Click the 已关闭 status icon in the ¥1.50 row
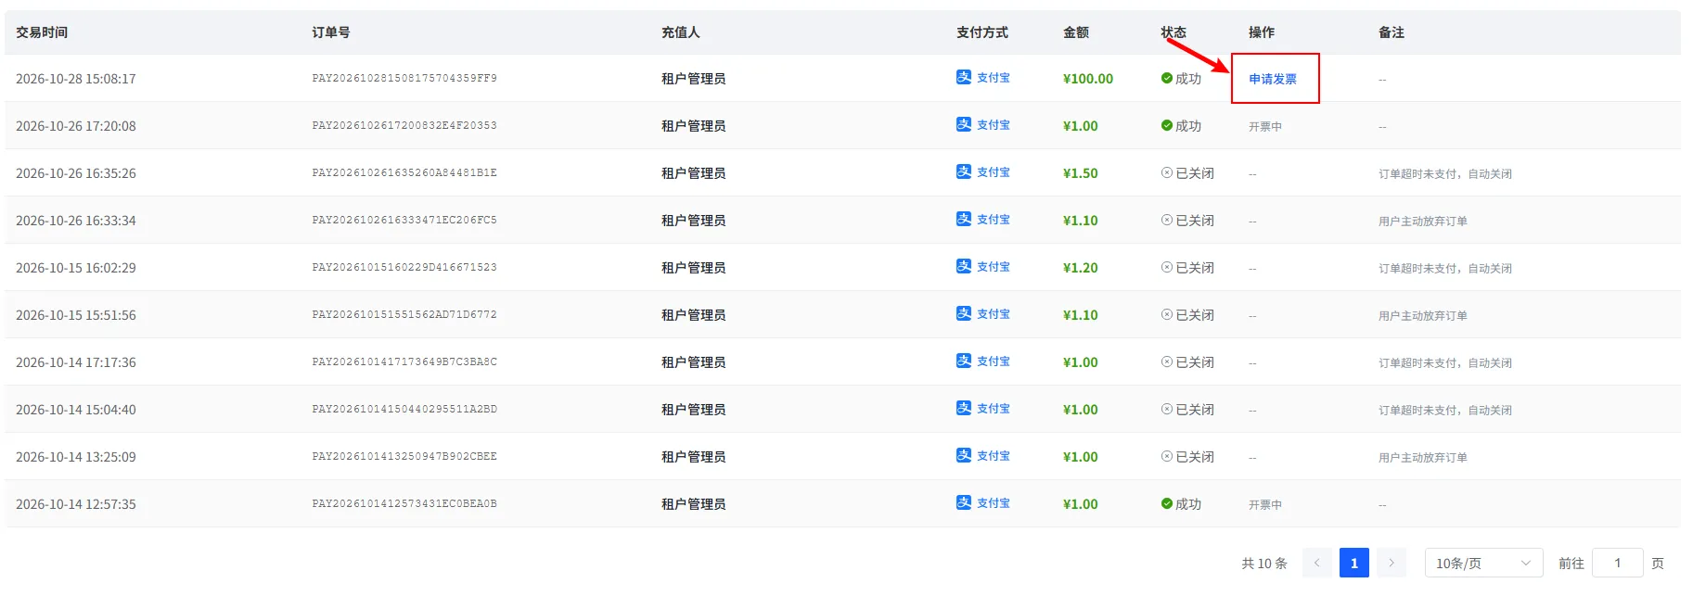 [x=1167, y=173]
